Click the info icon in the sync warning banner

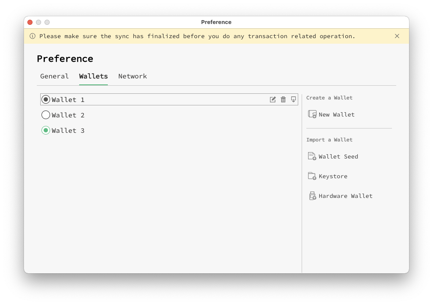32,36
